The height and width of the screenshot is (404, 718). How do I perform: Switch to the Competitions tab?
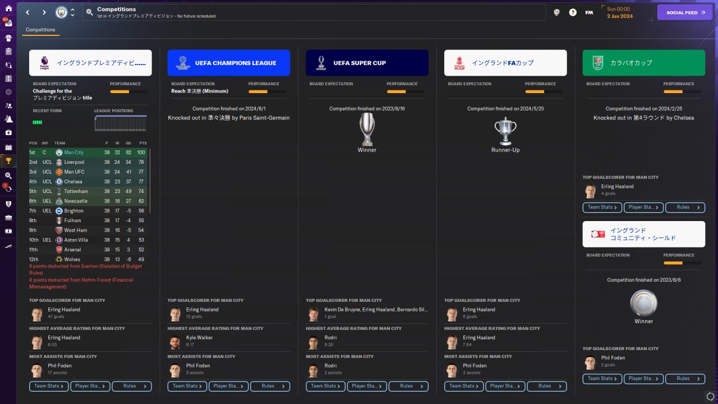click(40, 30)
